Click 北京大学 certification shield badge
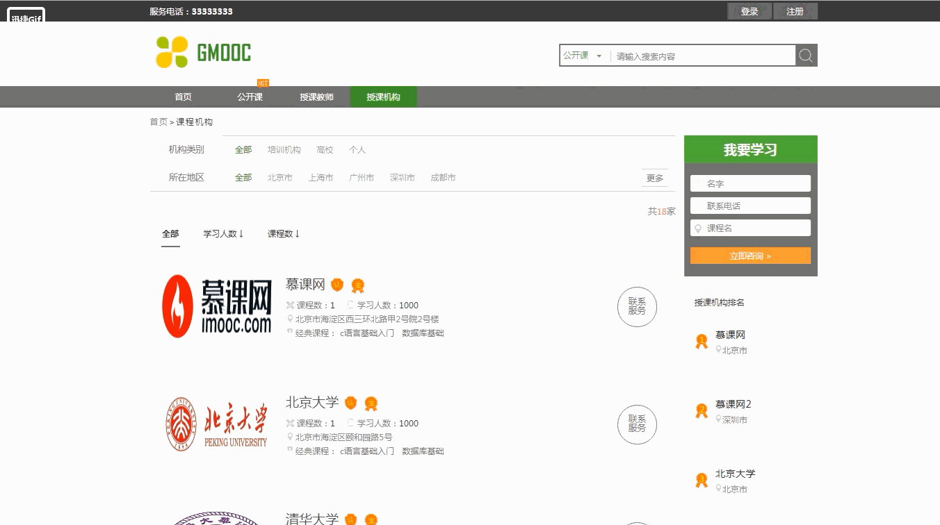The image size is (940, 525). (351, 403)
